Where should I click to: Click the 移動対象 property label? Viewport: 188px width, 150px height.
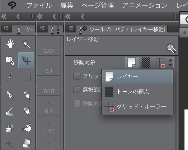[x=84, y=63]
